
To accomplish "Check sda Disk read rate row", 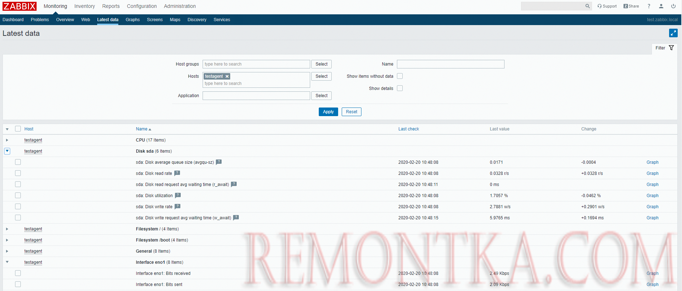I will point(18,173).
